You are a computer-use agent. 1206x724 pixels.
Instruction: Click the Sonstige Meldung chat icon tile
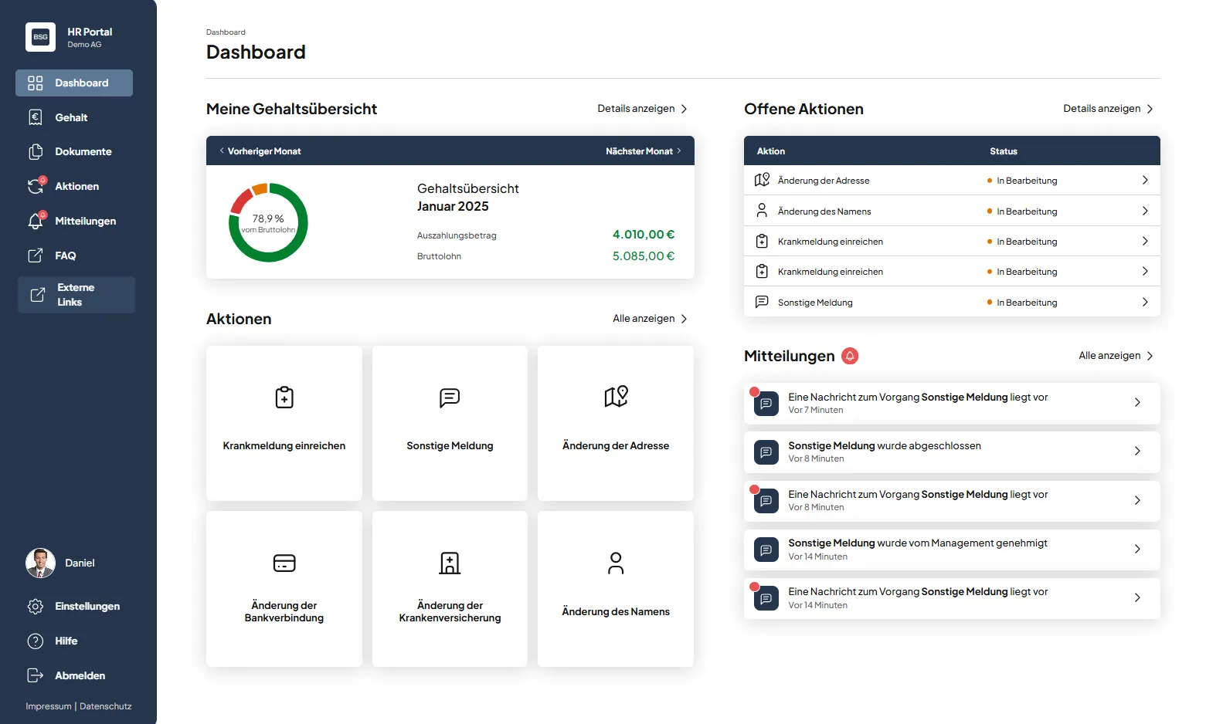point(450,398)
